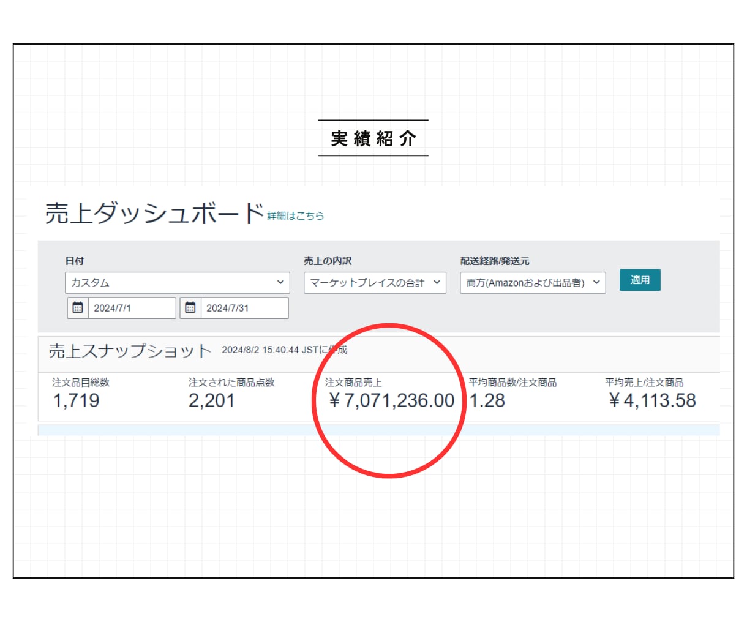
Task: Expand the カスタム date dropdown
Action: (177, 282)
